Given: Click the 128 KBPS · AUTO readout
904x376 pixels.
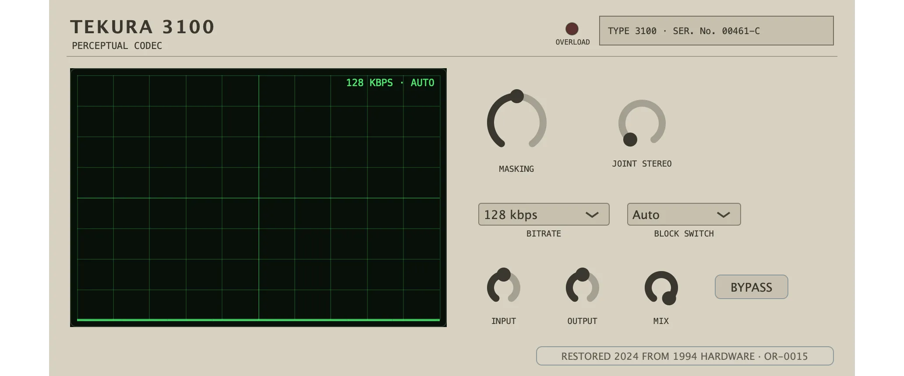Looking at the screenshot, I should [390, 83].
